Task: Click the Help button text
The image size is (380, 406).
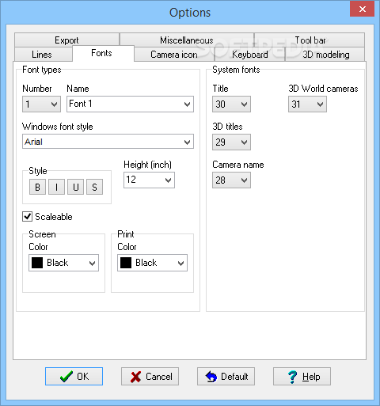Action: (311, 377)
